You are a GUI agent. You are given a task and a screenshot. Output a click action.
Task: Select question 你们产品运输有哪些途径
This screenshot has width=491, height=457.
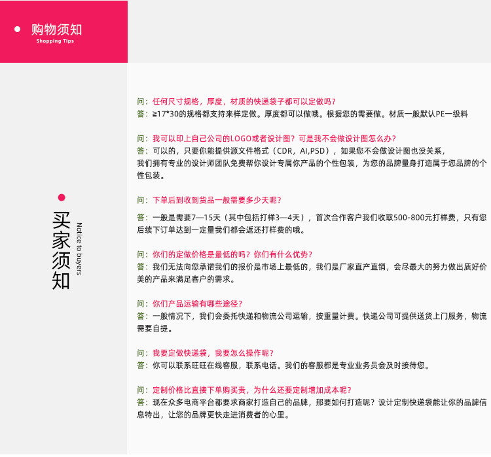190,304
